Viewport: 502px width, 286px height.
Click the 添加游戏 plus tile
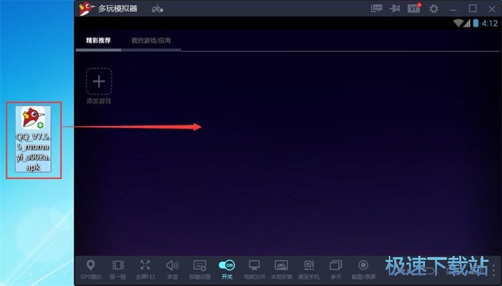[x=99, y=81]
